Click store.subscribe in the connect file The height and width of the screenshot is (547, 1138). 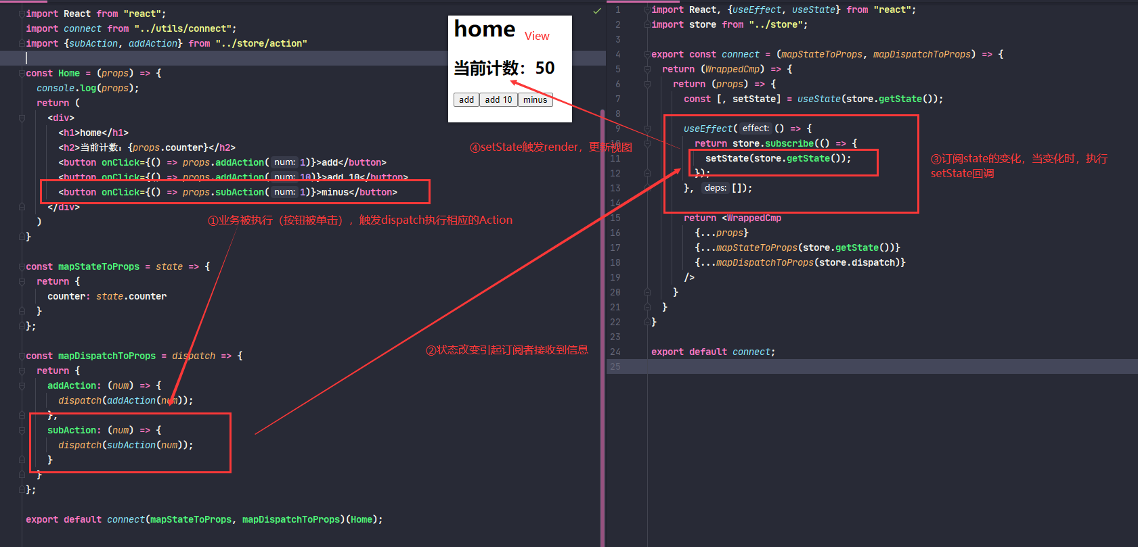(772, 143)
